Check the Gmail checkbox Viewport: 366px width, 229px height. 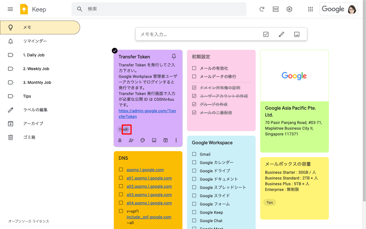(194, 154)
